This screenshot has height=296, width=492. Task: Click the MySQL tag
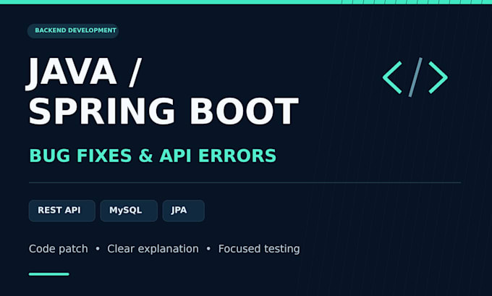[x=129, y=211]
